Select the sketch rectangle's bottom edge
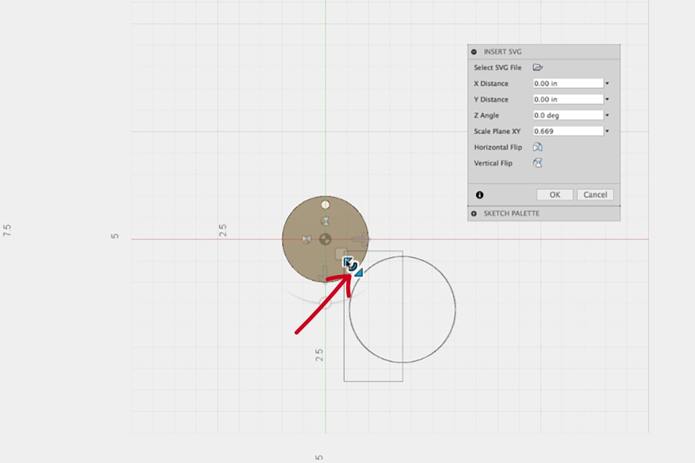This screenshot has width=695, height=463. [374, 381]
